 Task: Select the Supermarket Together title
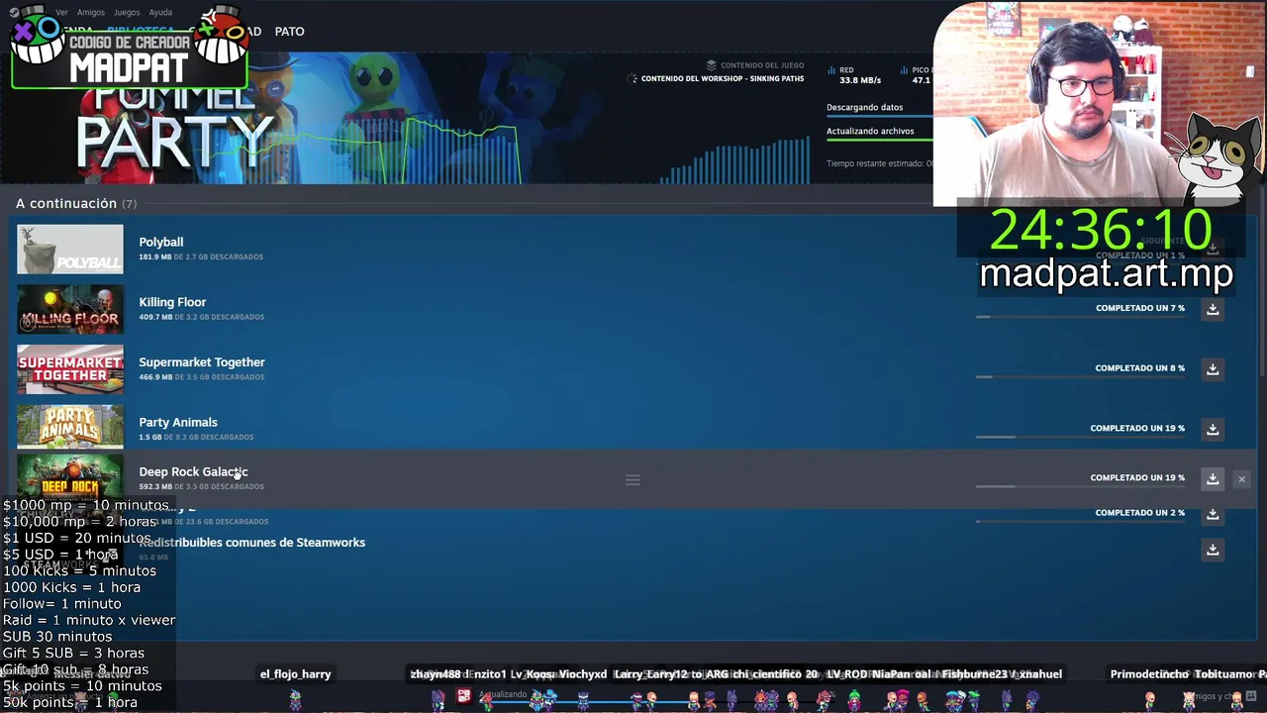(202, 362)
